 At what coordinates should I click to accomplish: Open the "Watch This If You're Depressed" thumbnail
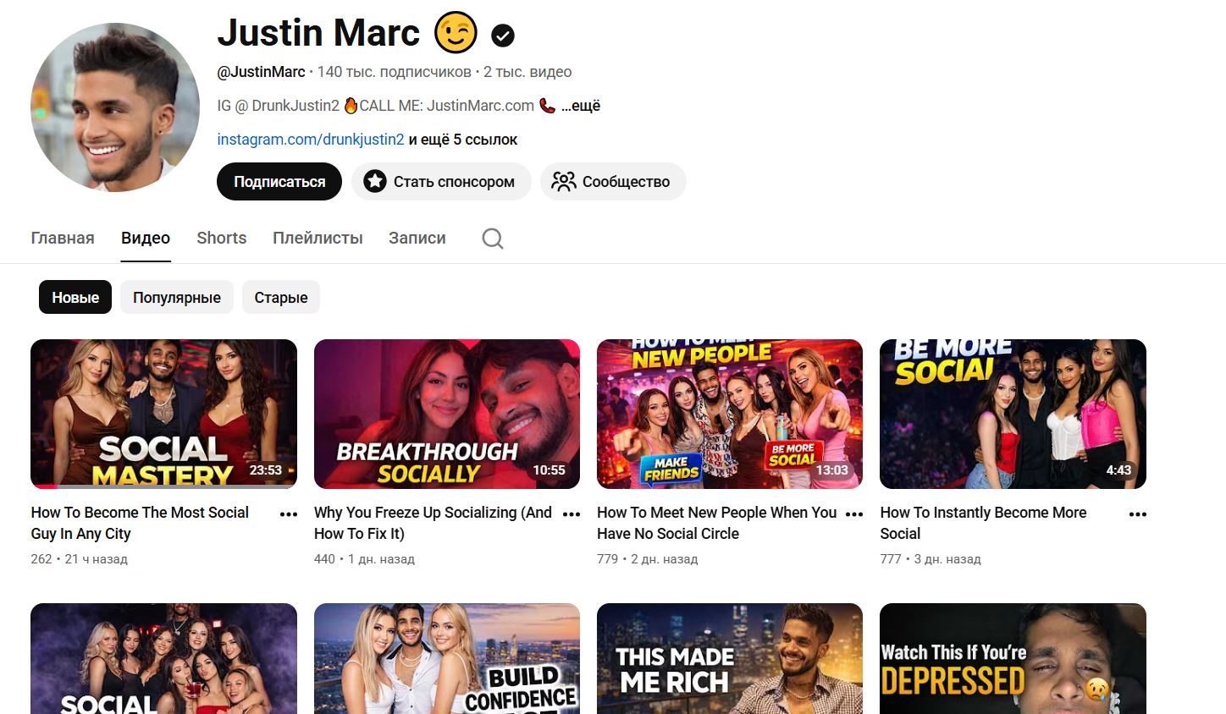click(1013, 659)
